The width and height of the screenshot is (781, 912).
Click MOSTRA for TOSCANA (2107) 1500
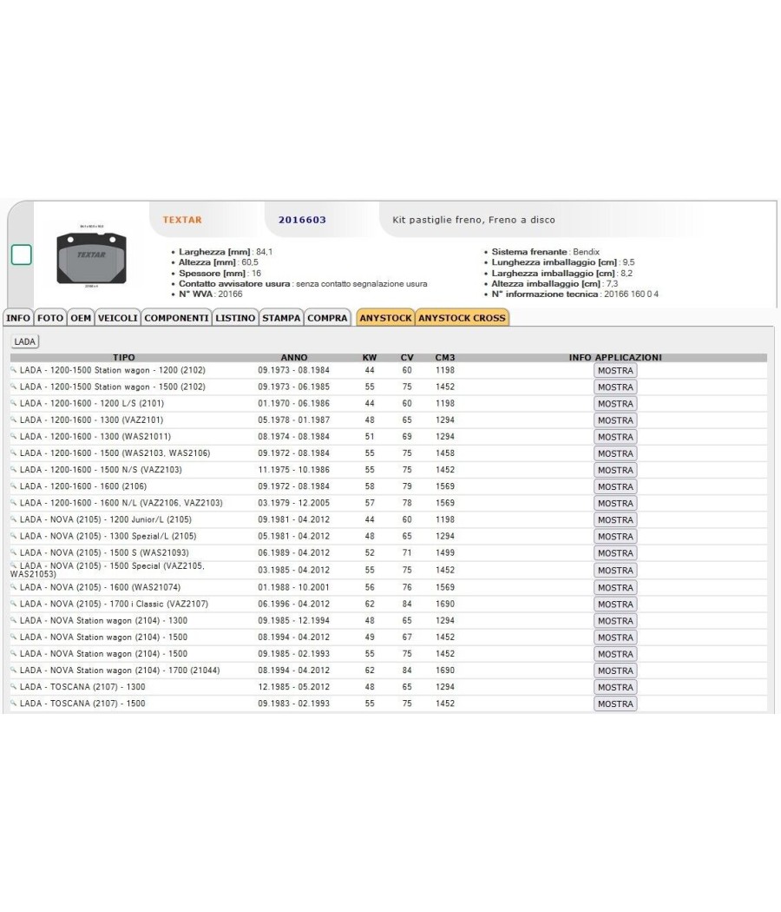[615, 704]
